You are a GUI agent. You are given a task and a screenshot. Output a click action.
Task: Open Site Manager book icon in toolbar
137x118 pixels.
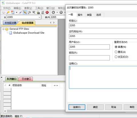pyautogui.click(x=4, y=12)
